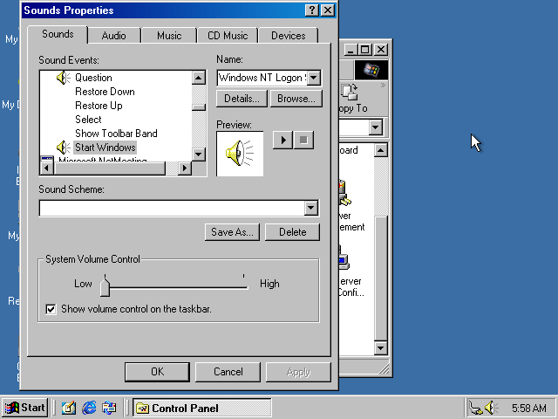
Task: Click left arrow of Sound Events horizontal scrollbar
Action: click(x=46, y=168)
